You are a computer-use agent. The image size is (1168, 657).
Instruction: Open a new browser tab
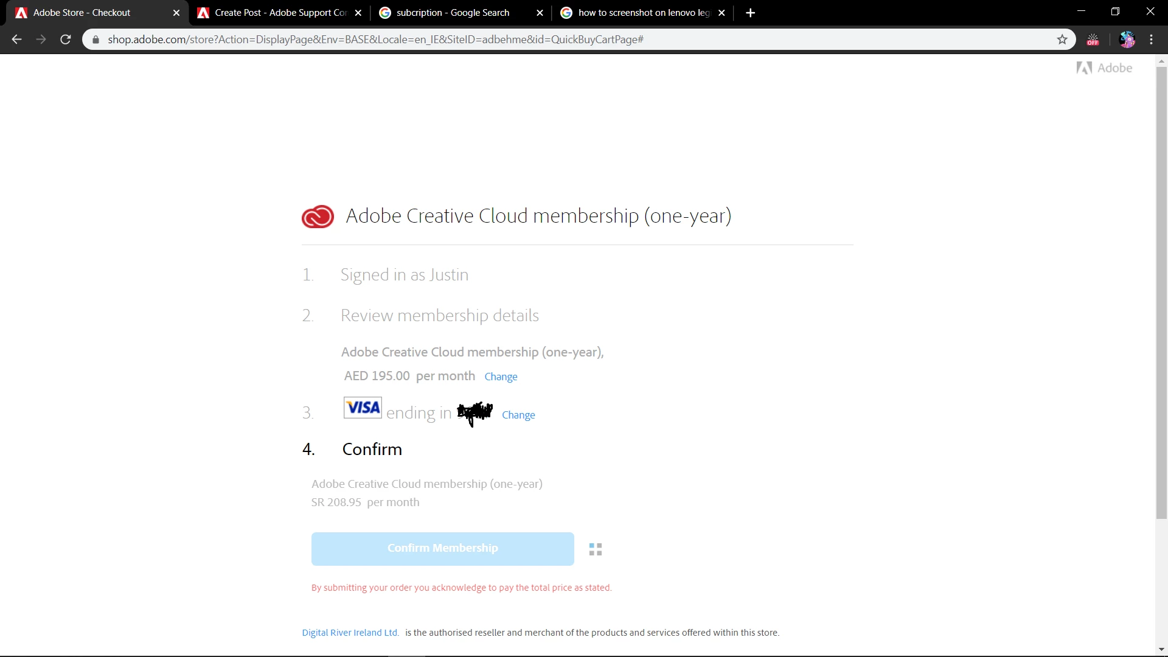tap(750, 13)
